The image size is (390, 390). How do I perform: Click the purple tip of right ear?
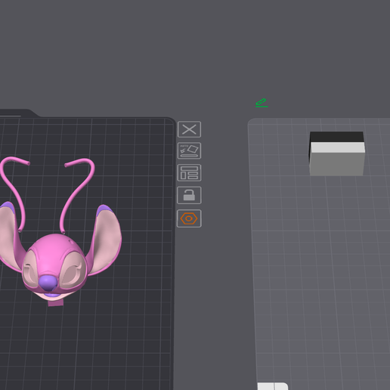(104, 210)
